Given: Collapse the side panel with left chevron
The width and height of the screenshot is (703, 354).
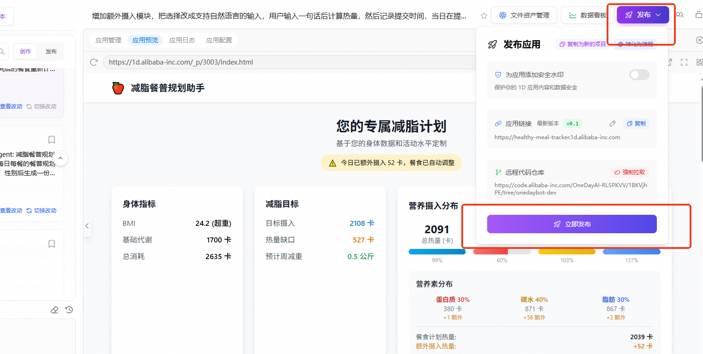Looking at the screenshot, I should (87, 226).
